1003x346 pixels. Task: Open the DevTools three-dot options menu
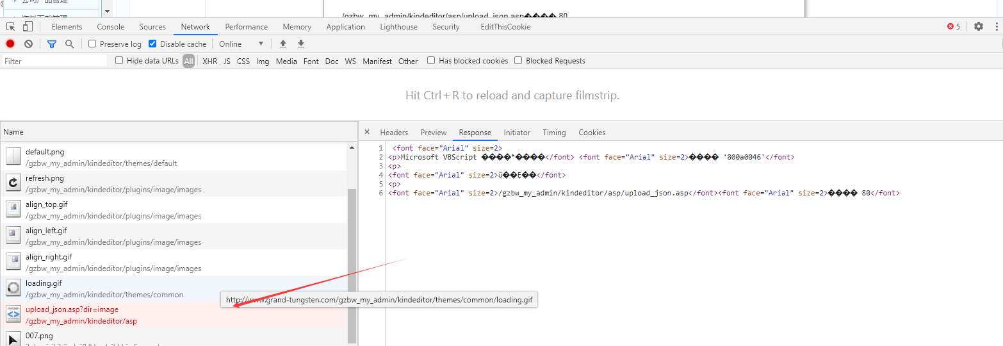pos(997,26)
